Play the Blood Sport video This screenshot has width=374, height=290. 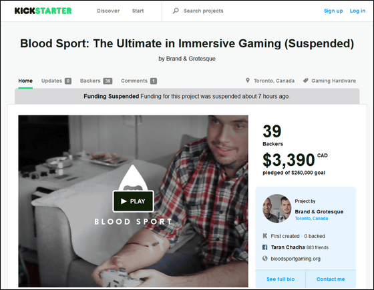tap(133, 201)
